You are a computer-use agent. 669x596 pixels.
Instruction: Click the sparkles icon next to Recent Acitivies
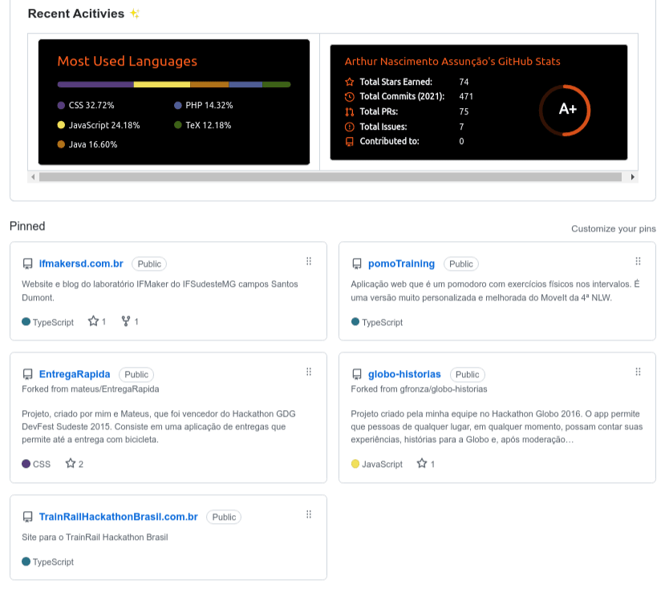tap(135, 14)
